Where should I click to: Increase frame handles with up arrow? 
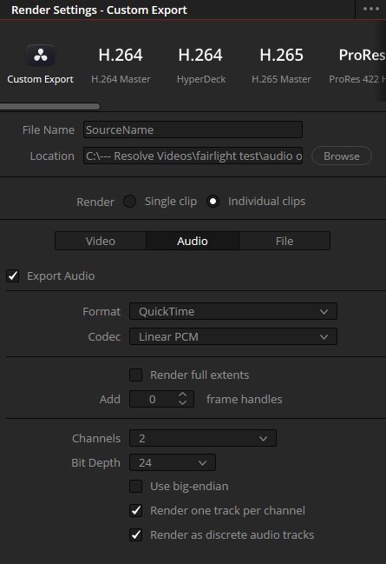click(x=182, y=395)
